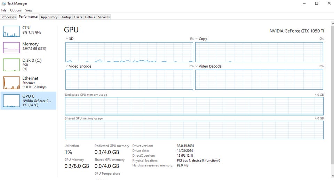
Task: Open the 3D engine dropdown chevron
Action: pyautogui.click(x=67, y=39)
